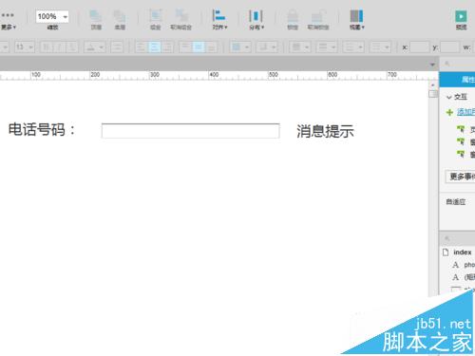Click the y position input field
Screen dimensions: 475x356
point(449,47)
